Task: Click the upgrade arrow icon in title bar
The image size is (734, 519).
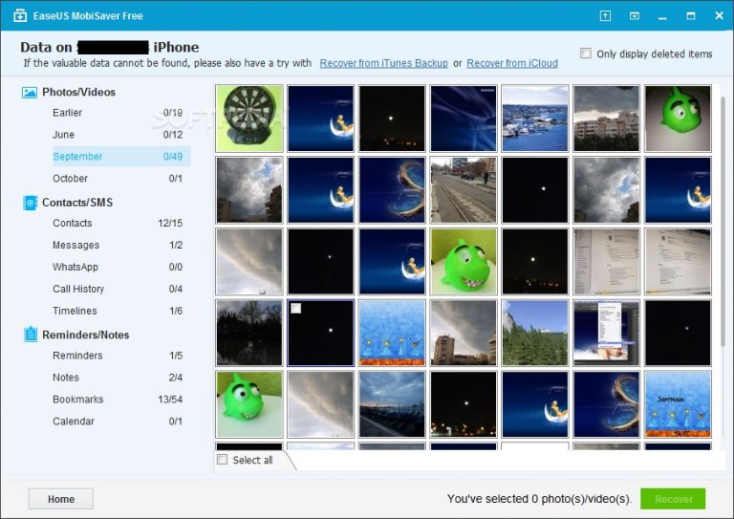Action: pyautogui.click(x=605, y=15)
